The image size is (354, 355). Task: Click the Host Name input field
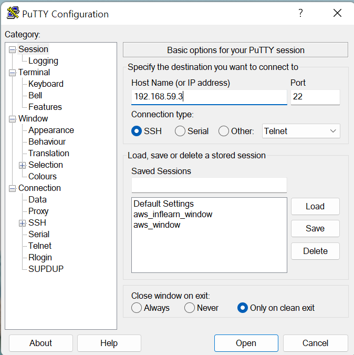(209, 97)
